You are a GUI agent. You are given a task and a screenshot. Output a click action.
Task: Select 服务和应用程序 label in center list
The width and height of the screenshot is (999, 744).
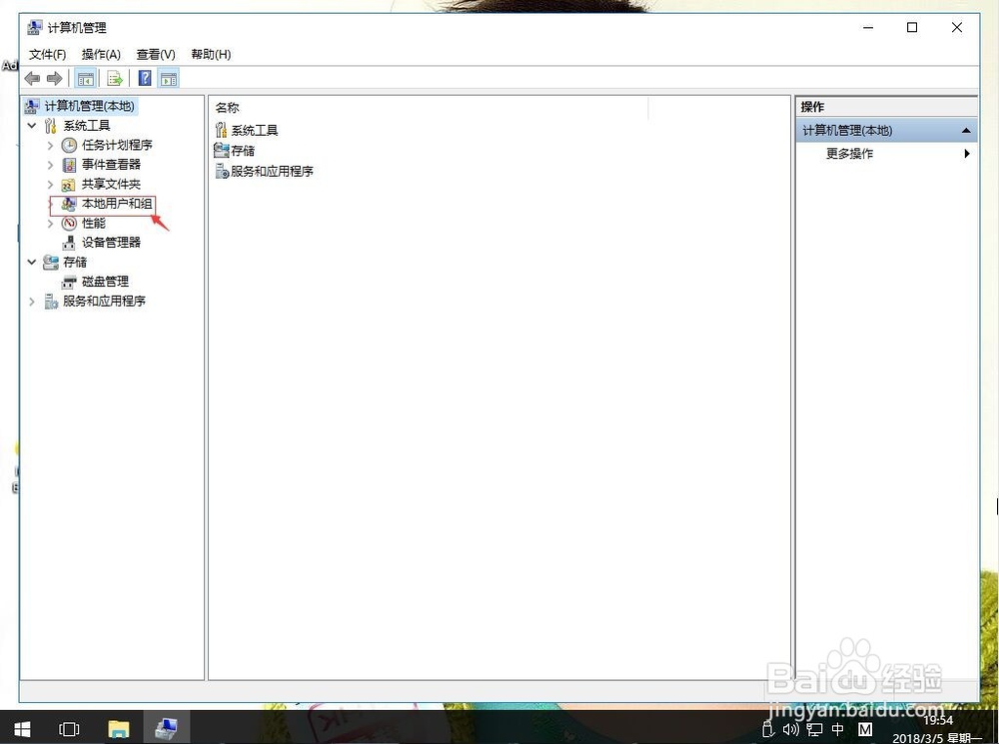coord(272,172)
